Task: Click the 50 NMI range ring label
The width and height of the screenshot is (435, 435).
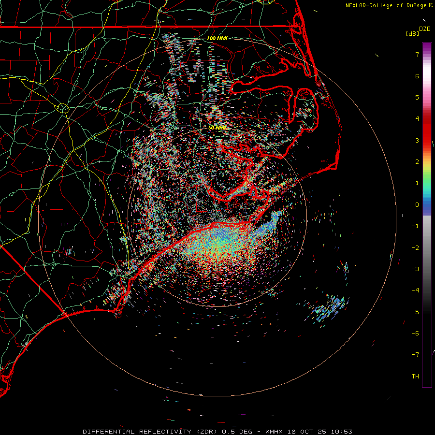Action: click(217, 128)
